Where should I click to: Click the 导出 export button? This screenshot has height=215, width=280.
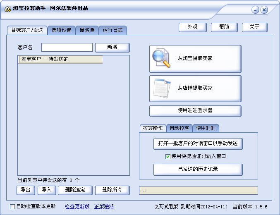click(26, 190)
